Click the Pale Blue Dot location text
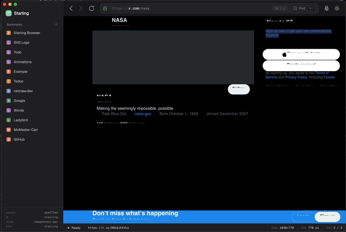 tap(114, 114)
